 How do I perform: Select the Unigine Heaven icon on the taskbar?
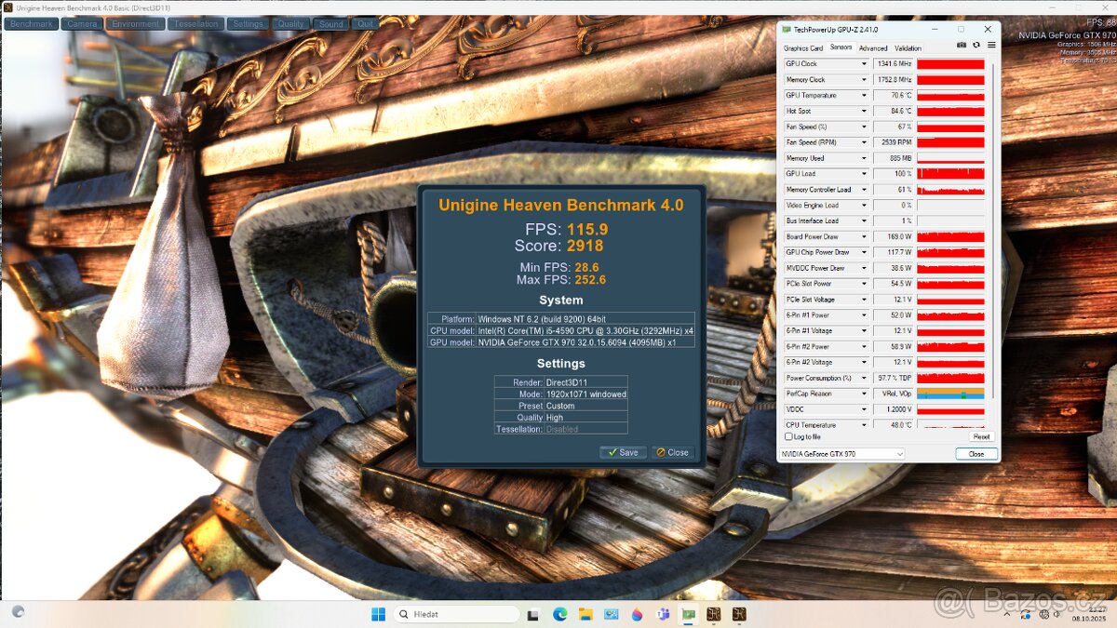pos(713,614)
